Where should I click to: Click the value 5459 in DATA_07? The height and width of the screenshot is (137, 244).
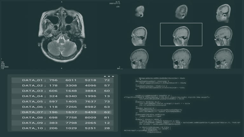[91, 112]
